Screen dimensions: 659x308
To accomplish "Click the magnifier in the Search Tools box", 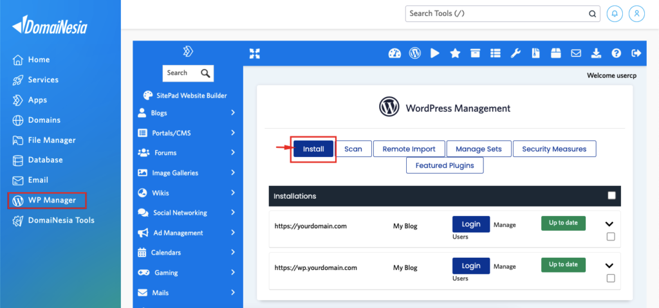I will click(x=592, y=14).
